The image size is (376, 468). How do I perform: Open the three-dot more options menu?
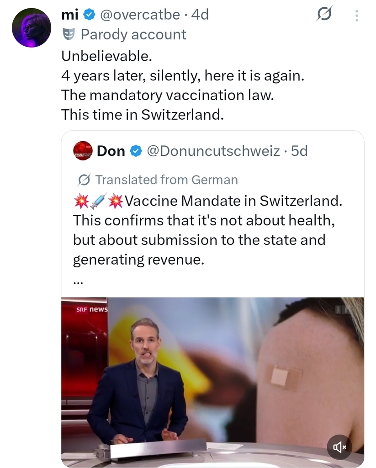pos(356,16)
